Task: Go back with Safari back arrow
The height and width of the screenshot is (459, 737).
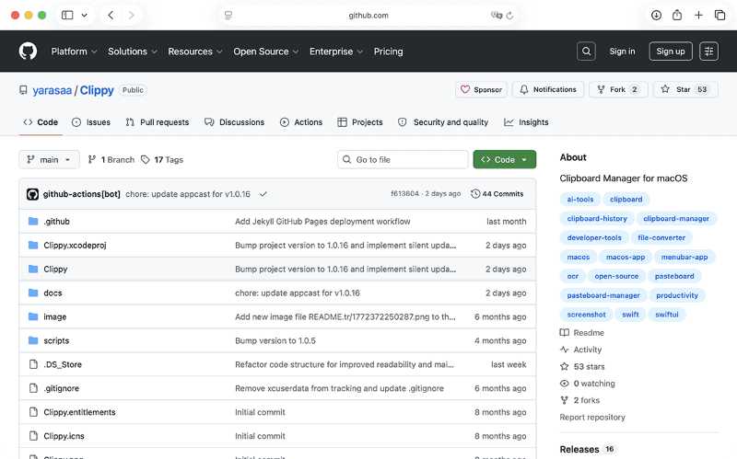Action: 111,15
